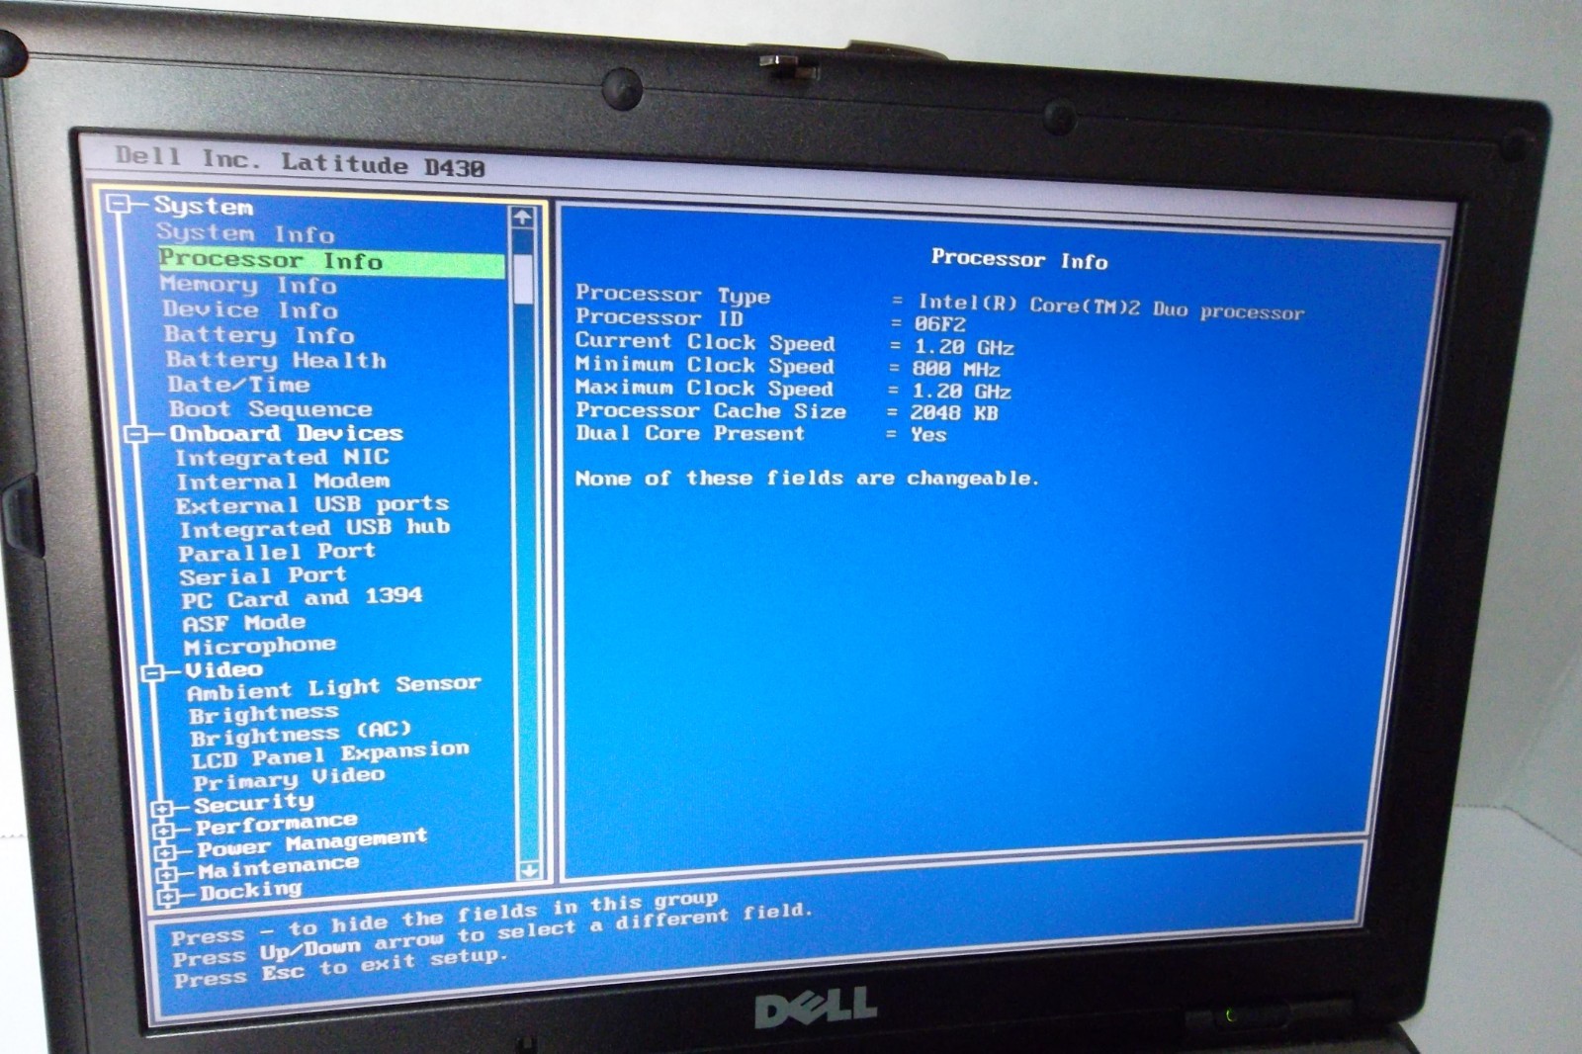The image size is (1582, 1054).
Task: Click the System group label
Action: 203,206
